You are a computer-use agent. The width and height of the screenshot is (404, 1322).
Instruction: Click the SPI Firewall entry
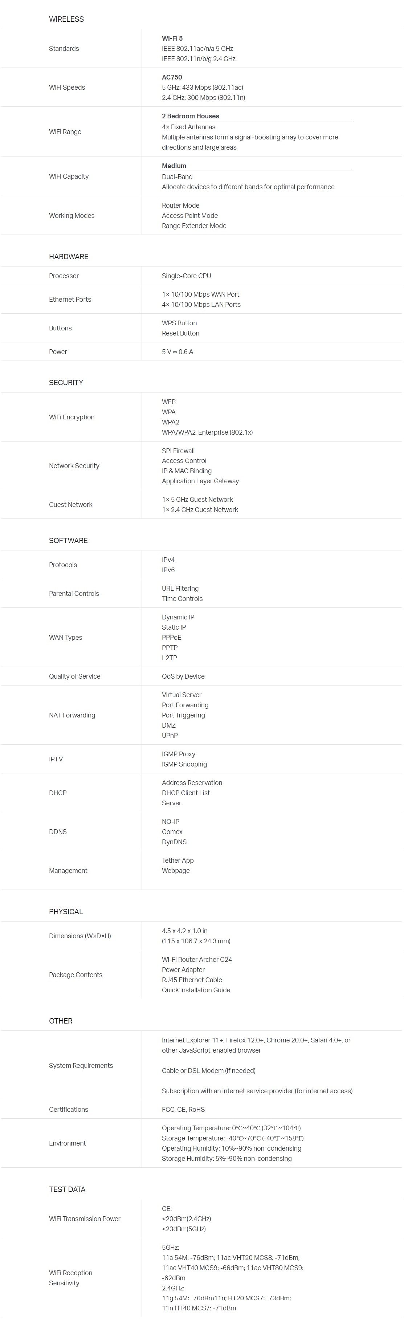click(x=178, y=451)
